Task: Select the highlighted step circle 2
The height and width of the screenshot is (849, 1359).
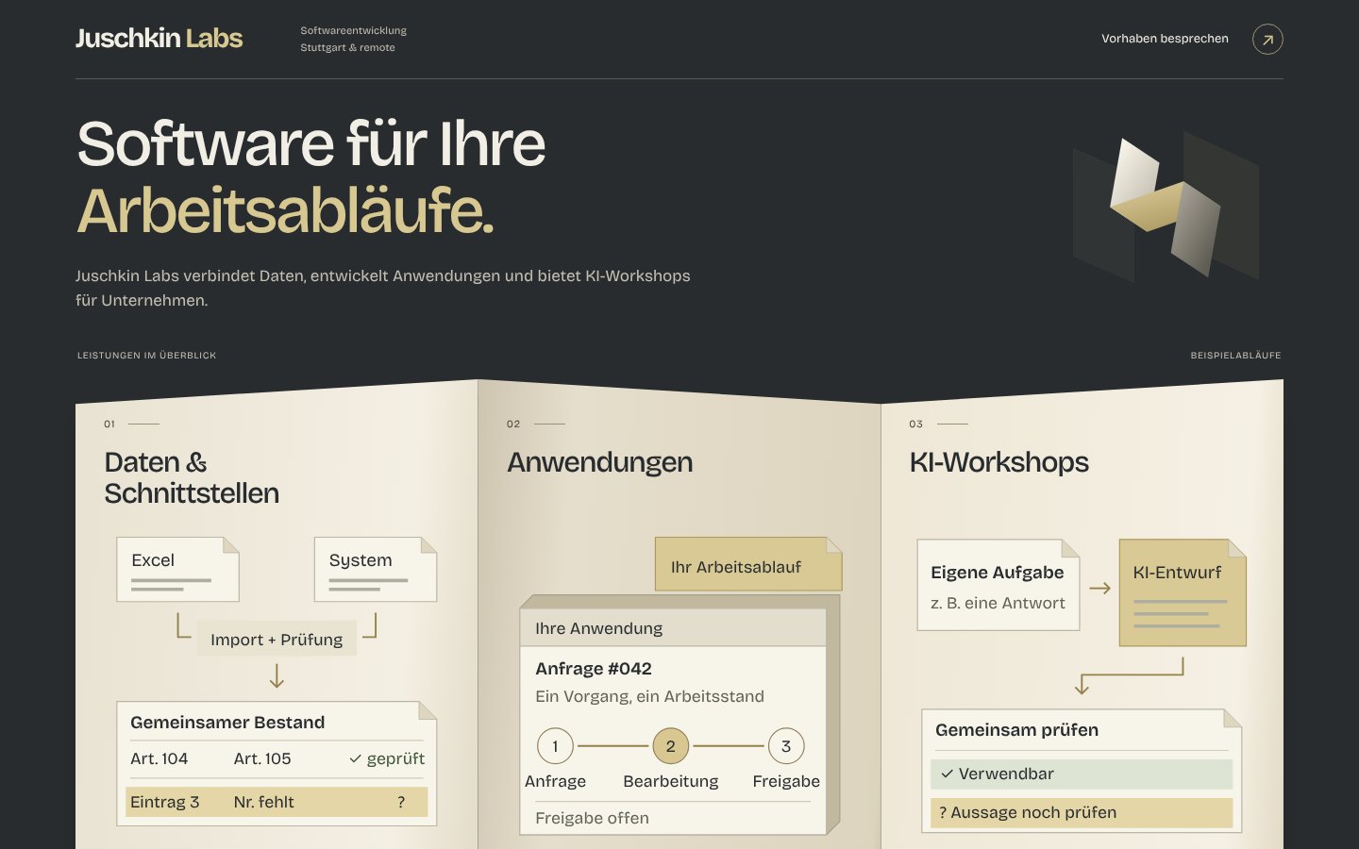Action: coord(670,746)
